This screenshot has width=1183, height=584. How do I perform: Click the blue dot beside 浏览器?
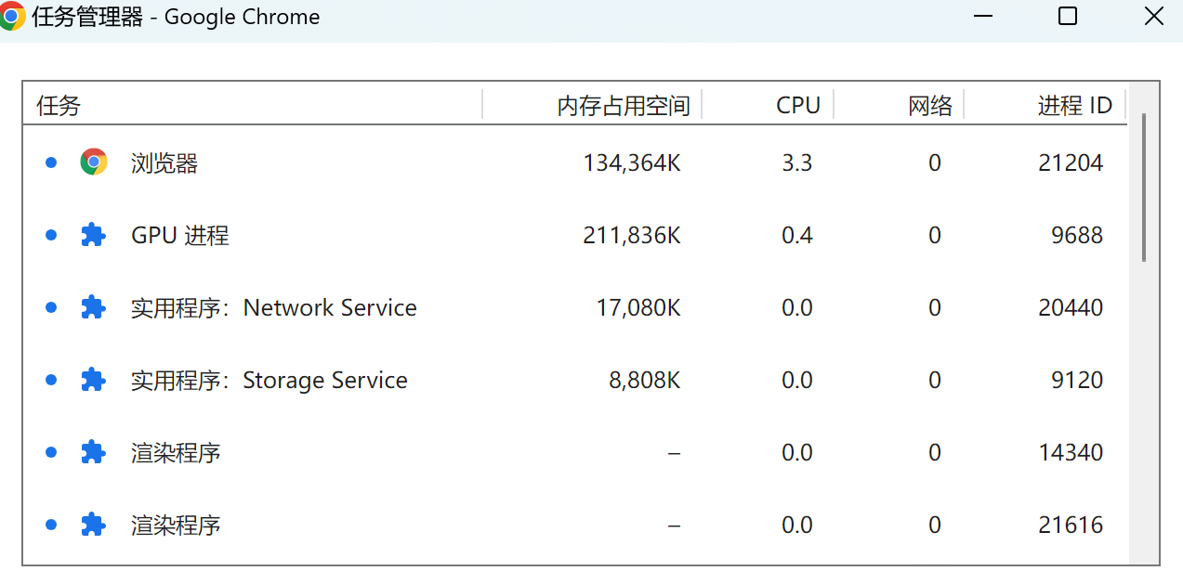pyautogui.click(x=51, y=162)
